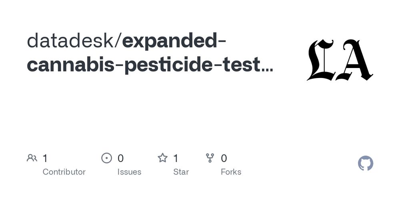The height and width of the screenshot is (200, 400).
Task: Open the Issues label
Action: pos(129,172)
